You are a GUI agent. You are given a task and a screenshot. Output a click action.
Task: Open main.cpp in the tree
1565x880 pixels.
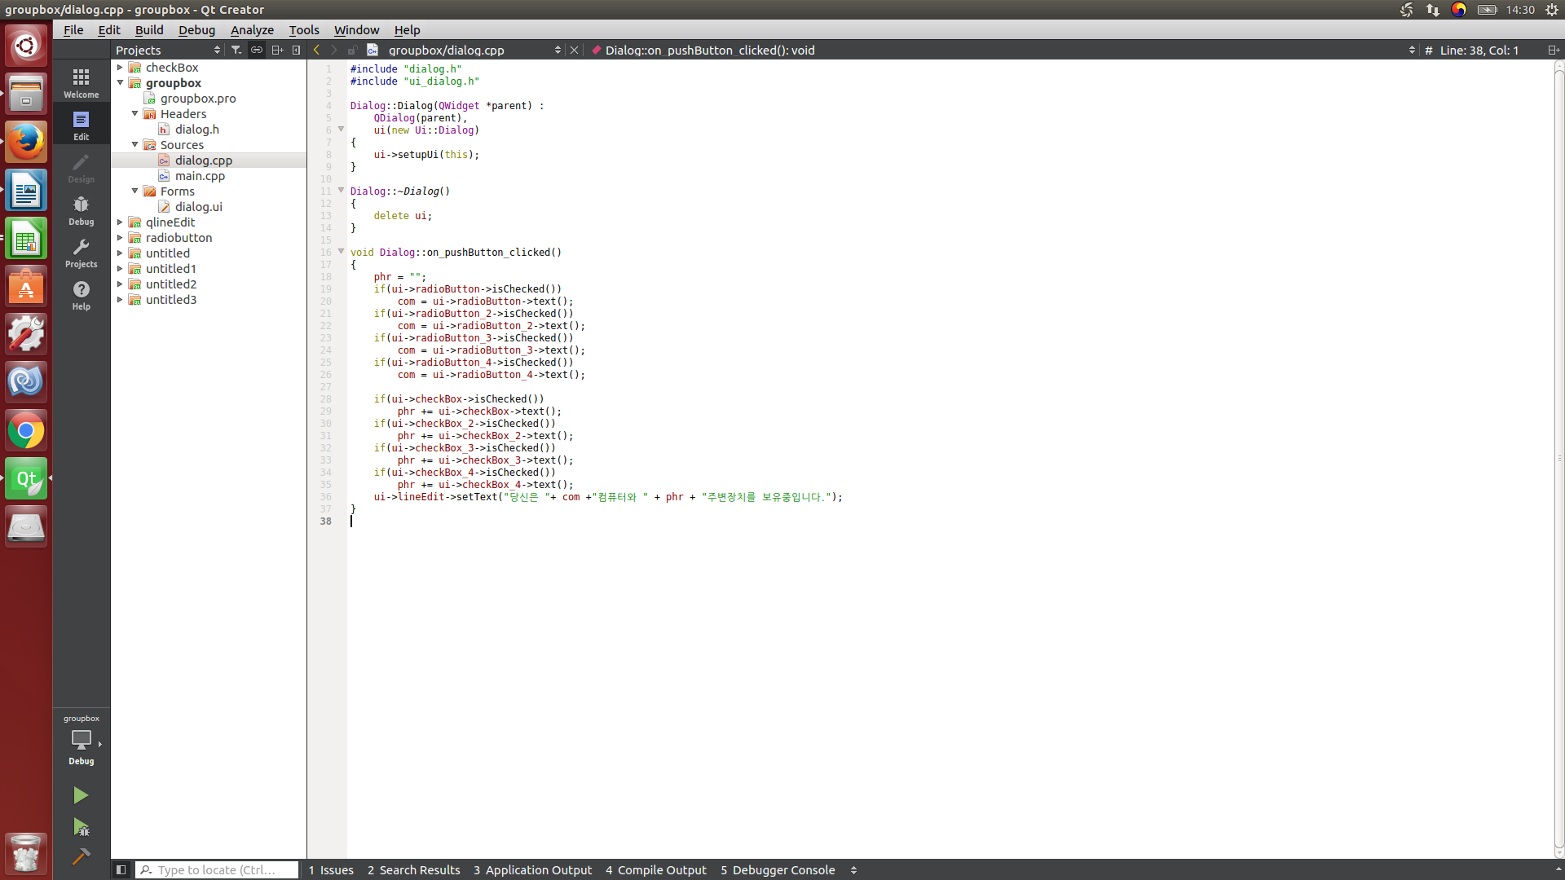click(x=200, y=176)
